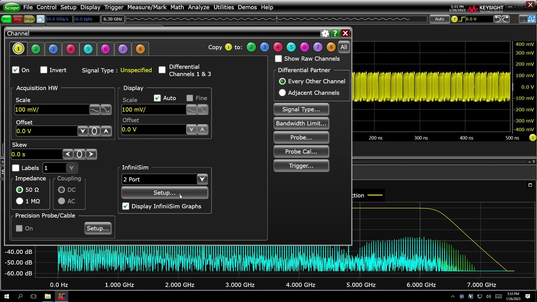This screenshot has height=302, width=537.
Task: Check Show Raw Channels
Action: point(278,59)
